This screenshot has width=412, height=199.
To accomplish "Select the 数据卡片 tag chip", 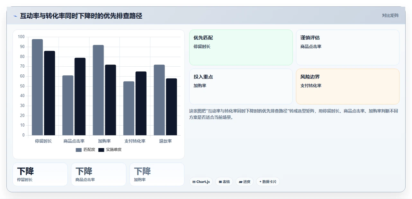I will [x=268, y=182].
